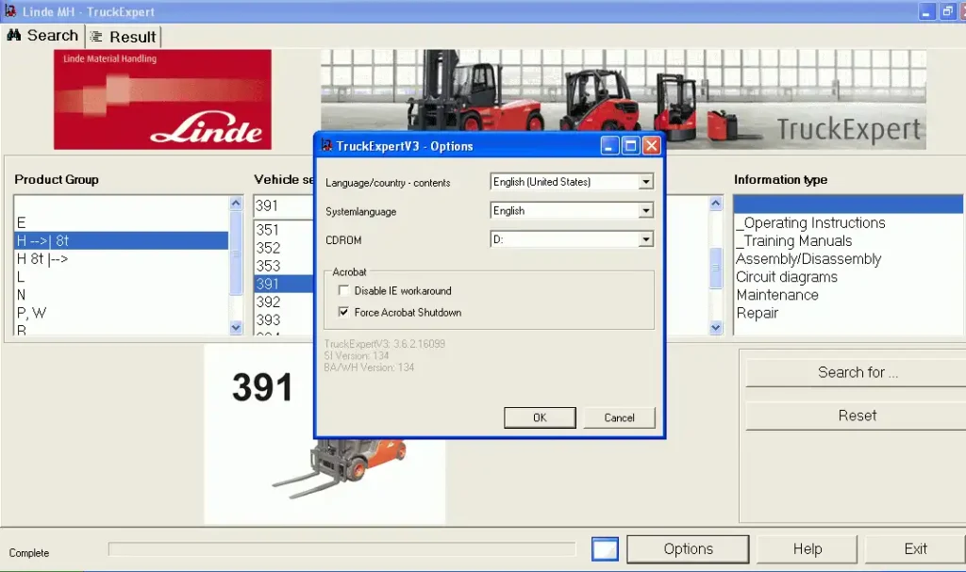966x572 pixels.
Task: Select Operating Instructions in Information type list
Action: coord(809,222)
